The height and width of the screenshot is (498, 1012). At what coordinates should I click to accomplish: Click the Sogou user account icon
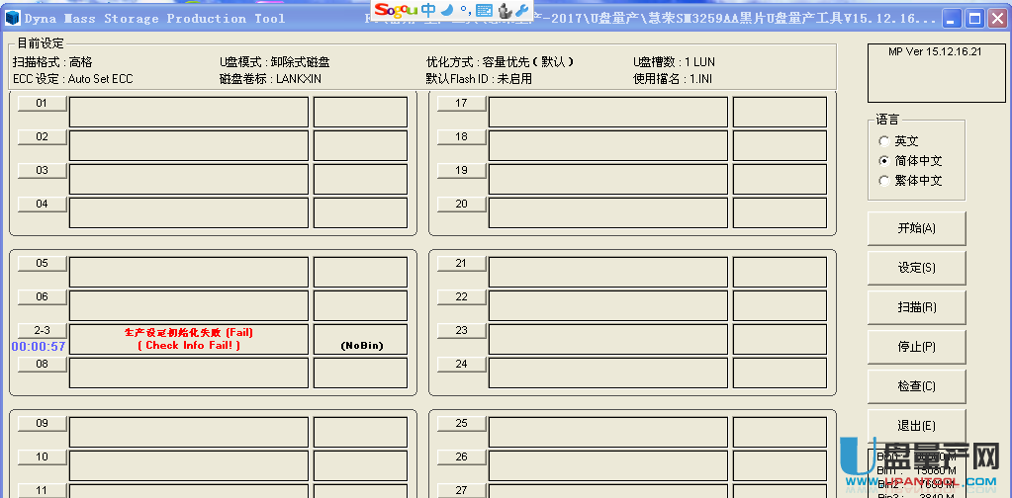pos(504,11)
